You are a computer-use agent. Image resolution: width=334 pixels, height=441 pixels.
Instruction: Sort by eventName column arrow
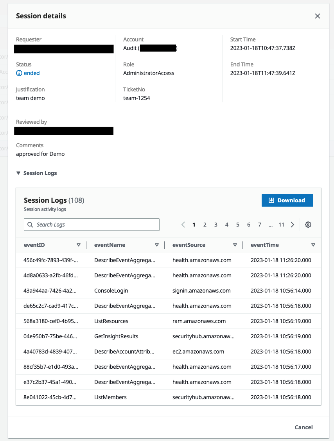[x=157, y=245]
